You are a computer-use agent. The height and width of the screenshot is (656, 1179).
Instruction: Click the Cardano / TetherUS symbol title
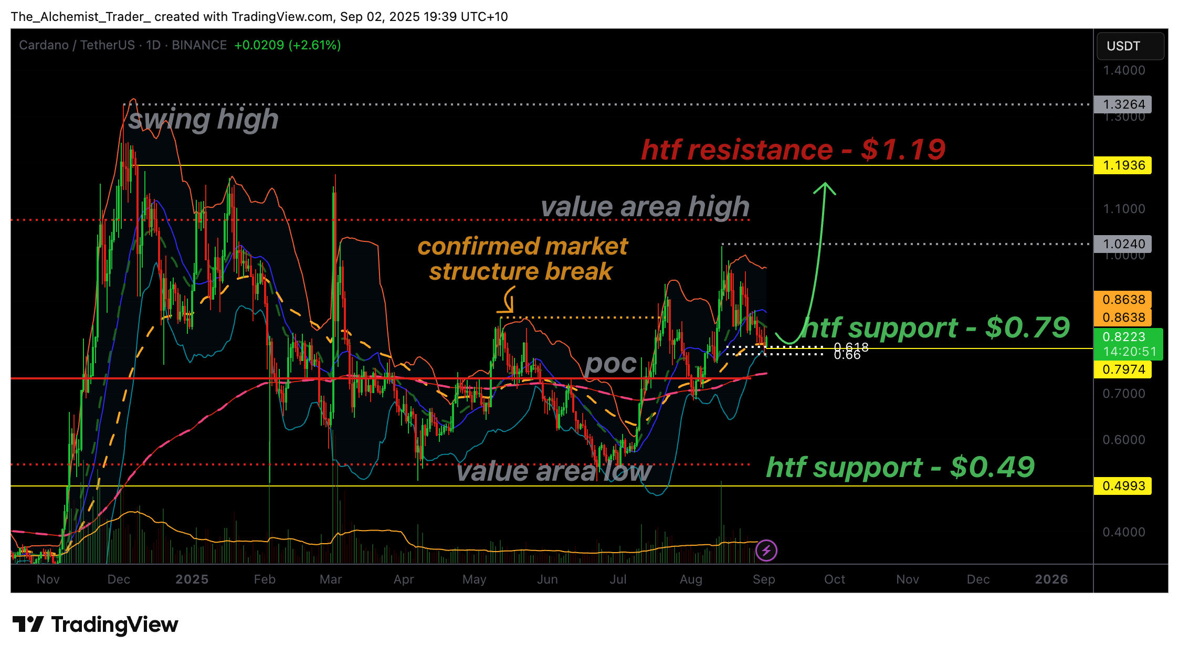coord(76,45)
